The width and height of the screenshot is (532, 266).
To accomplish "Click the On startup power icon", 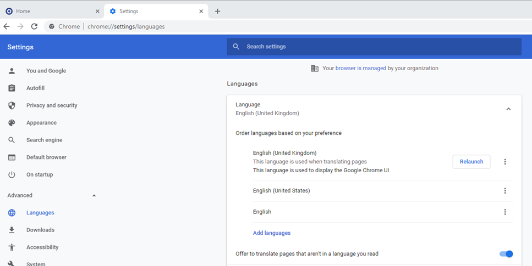I will [x=12, y=174].
